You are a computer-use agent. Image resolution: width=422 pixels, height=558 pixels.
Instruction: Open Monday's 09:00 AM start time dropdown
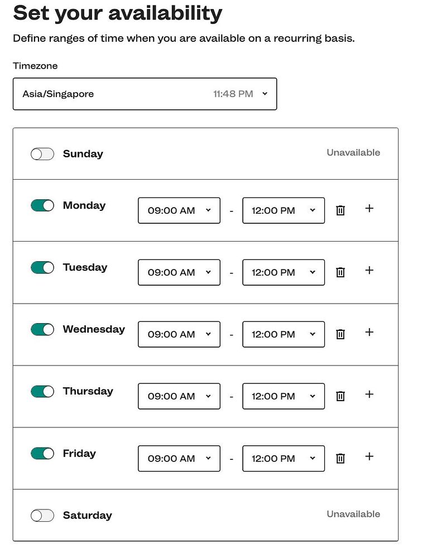[179, 210]
